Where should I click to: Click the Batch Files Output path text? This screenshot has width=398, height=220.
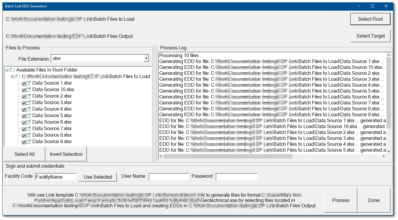click(x=69, y=36)
